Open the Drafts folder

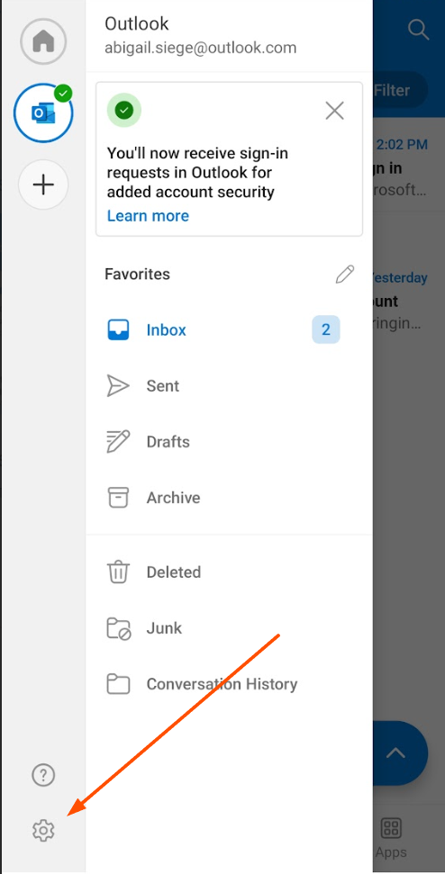point(229,441)
